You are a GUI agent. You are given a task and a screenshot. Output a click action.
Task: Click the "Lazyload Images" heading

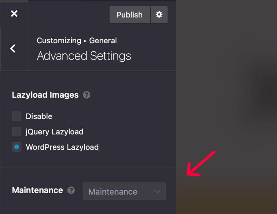tap(45, 95)
